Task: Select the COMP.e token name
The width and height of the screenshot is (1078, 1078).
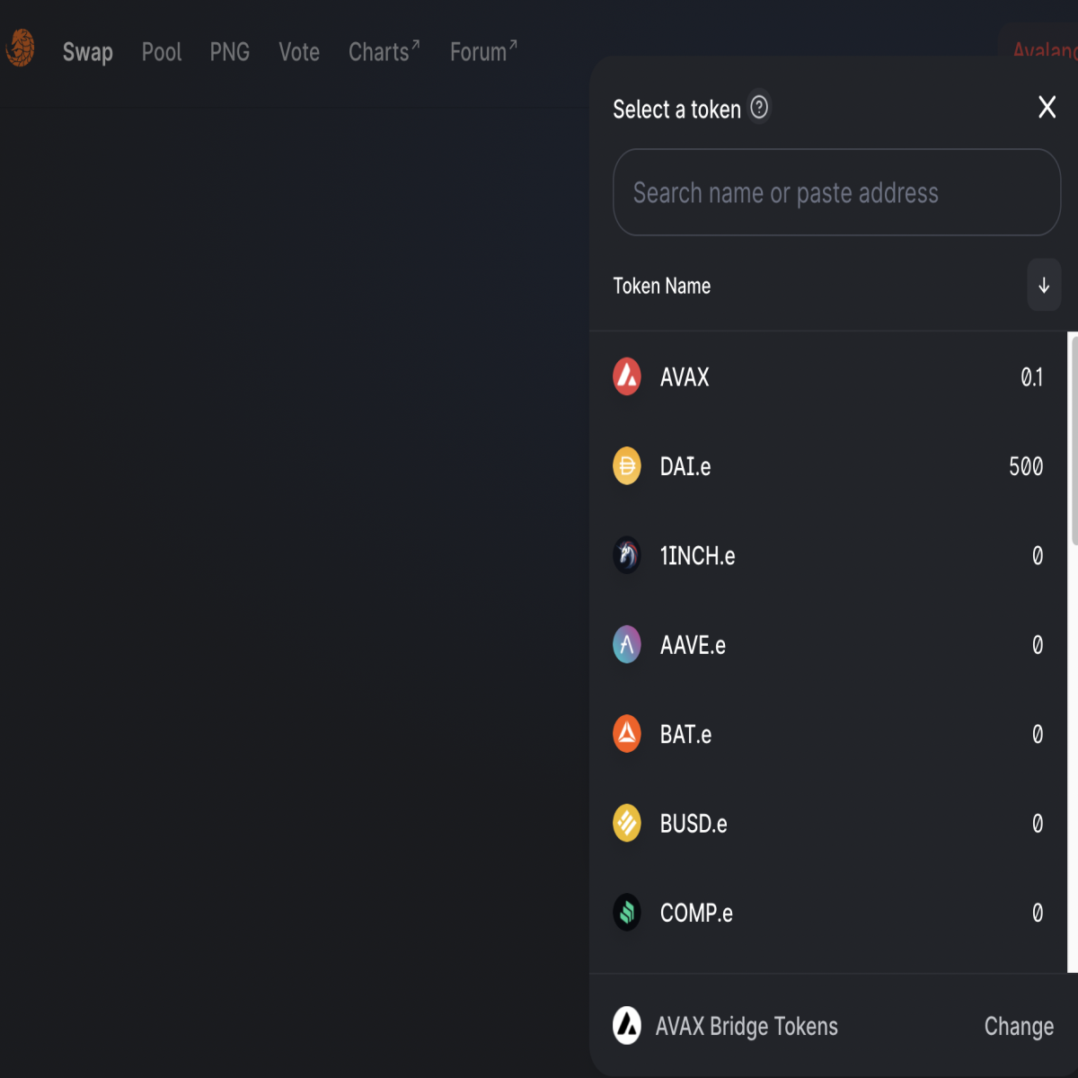Action: [x=696, y=914]
